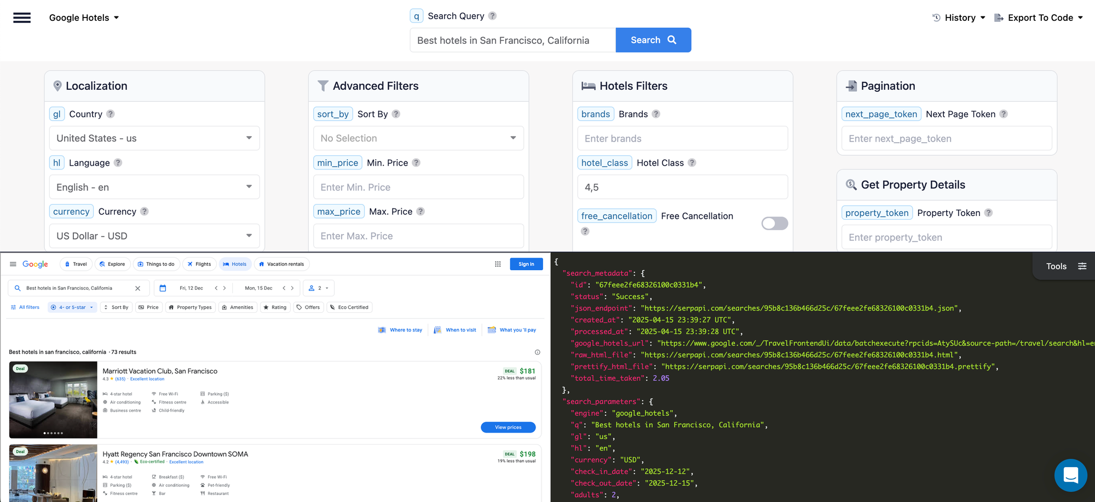Expand the English - en language dropdown
Screen dimensions: 1095x502
(x=154, y=187)
